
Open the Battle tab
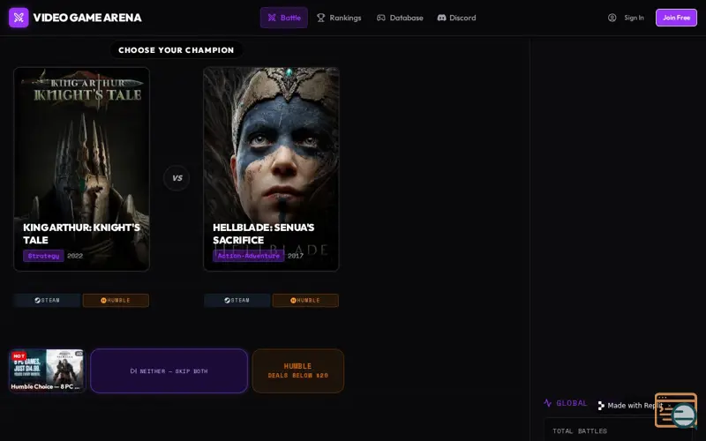click(x=284, y=18)
